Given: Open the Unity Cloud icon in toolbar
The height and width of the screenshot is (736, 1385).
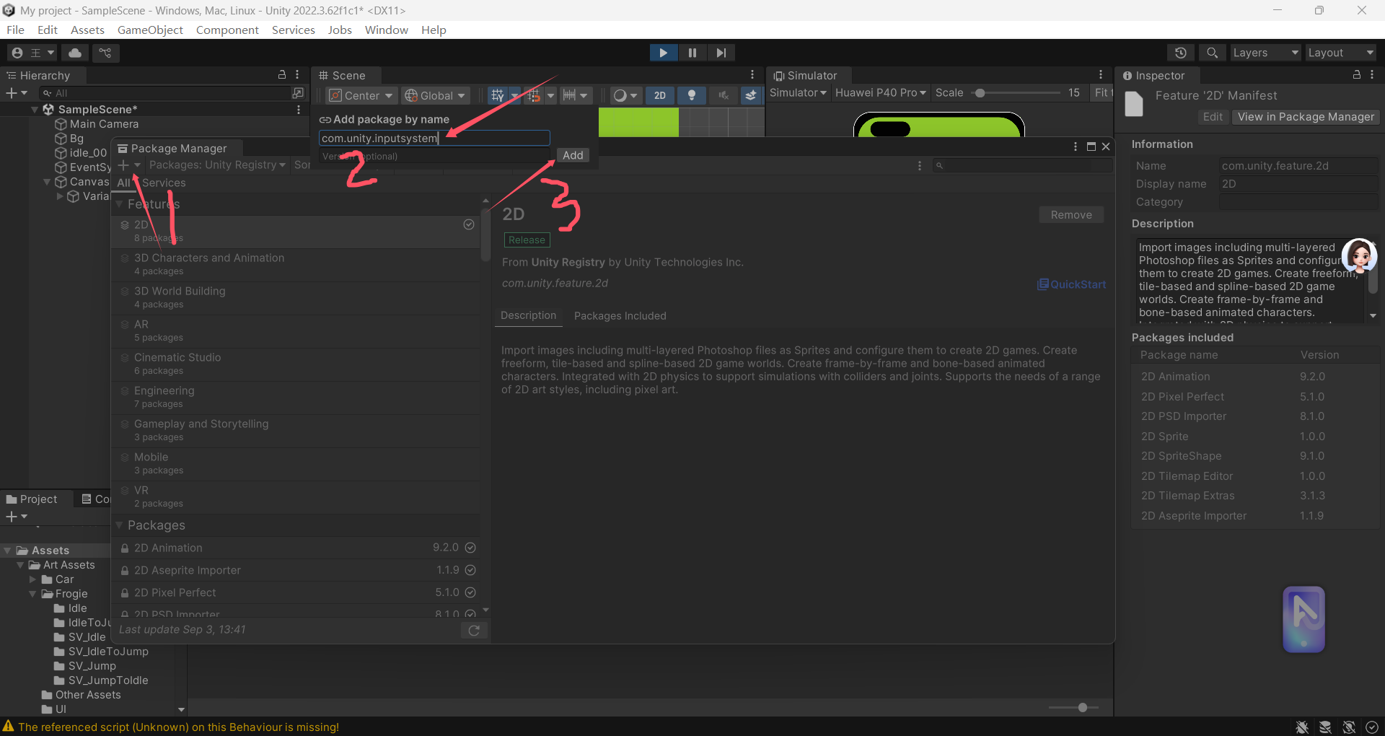Looking at the screenshot, I should point(75,53).
